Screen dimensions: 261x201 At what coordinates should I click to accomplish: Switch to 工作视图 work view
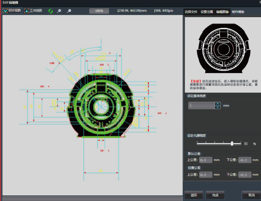point(33,11)
